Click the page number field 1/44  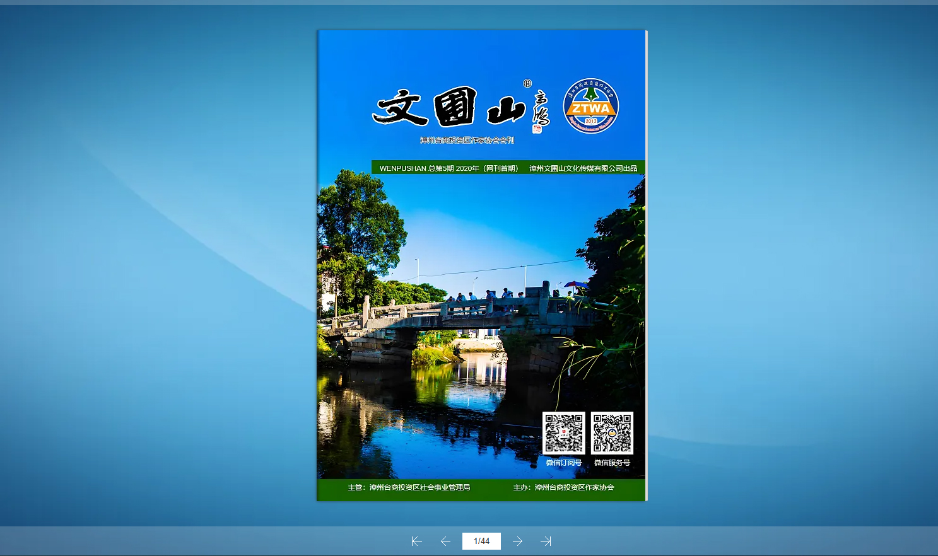click(x=481, y=541)
